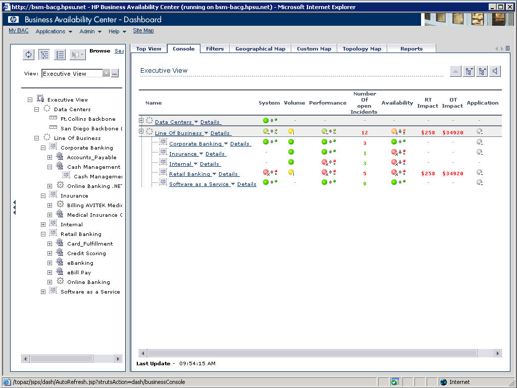Image resolution: width=517 pixels, height=388 pixels.
Task: Click the console horizontal scrollbar thumb
Action: point(312,353)
